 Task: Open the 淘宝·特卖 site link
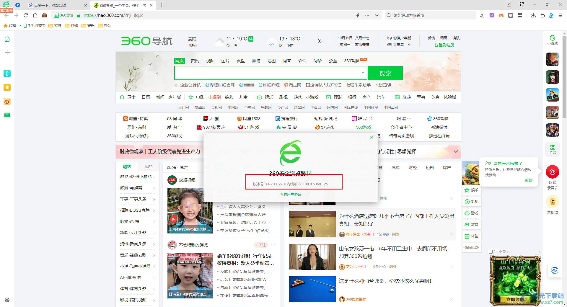[x=136, y=119]
